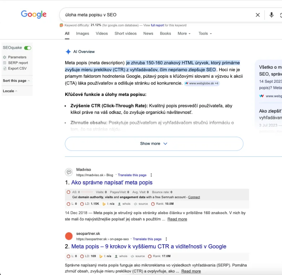The width and height of the screenshot is (282, 275).
Task: Expand the More search filters dropdown
Action: 184,34
